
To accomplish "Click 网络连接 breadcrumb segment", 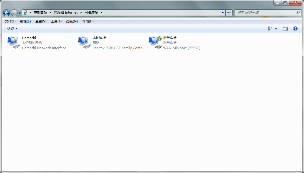I will [x=91, y=12].
